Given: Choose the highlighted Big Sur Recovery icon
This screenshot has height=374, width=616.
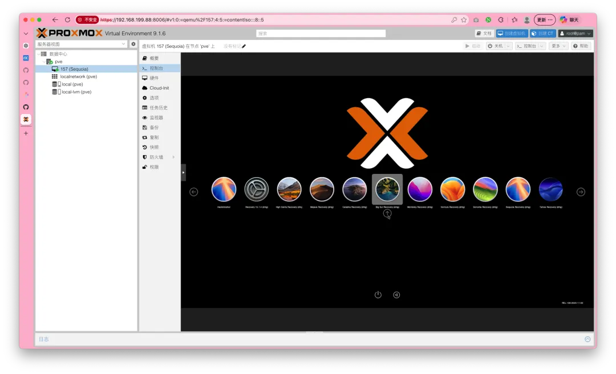Looking at the screenshot, I should (387, 189).
